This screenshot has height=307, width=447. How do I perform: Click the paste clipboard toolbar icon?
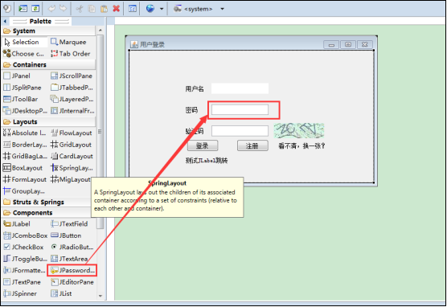tap(104, 9)
